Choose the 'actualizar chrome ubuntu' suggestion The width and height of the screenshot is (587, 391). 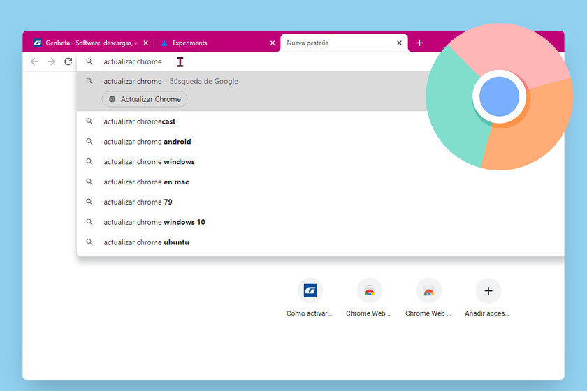pos(321,242)
